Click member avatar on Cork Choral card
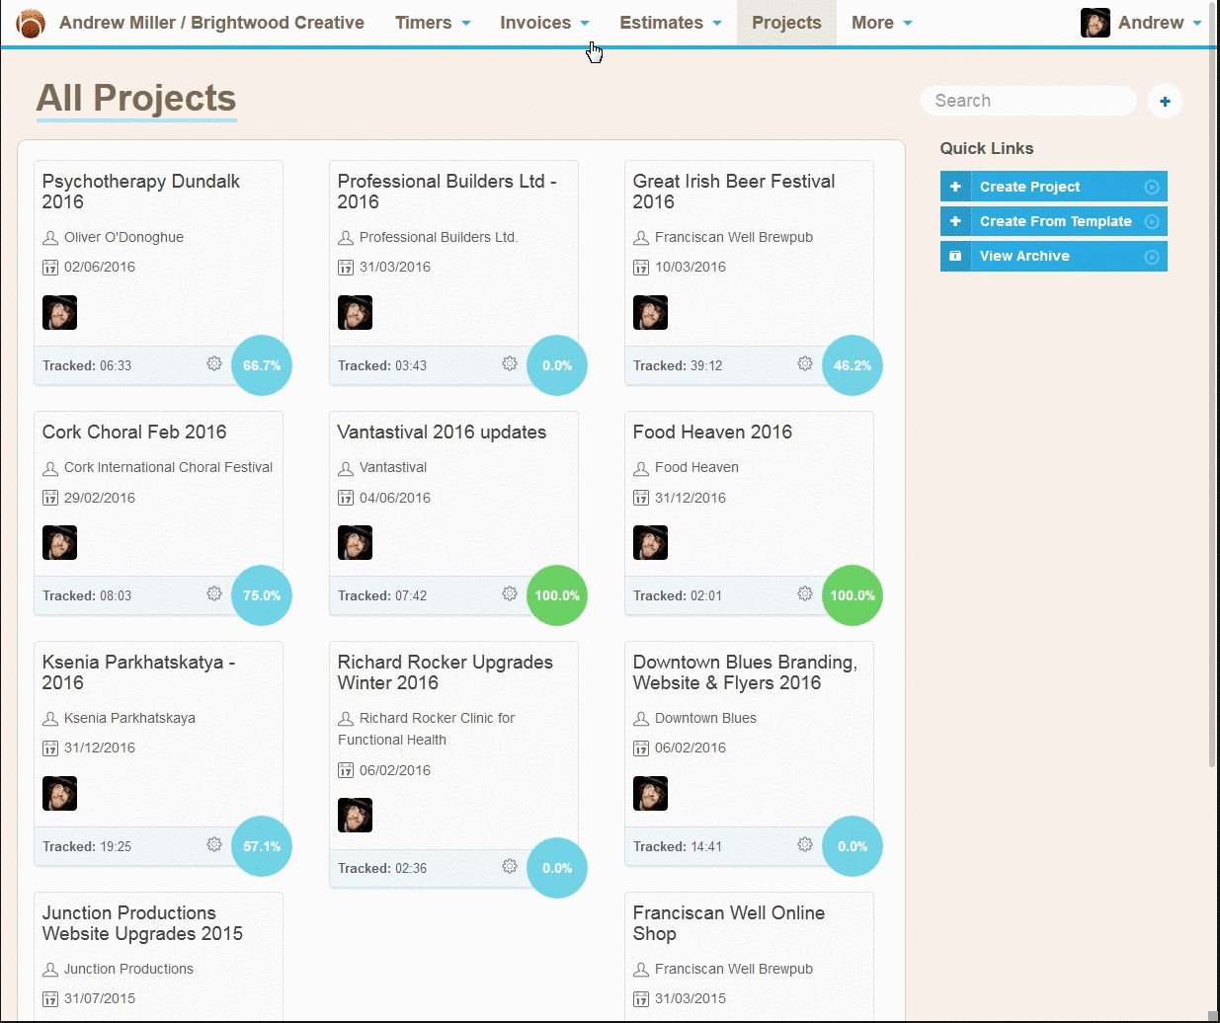 click(59, 542)
